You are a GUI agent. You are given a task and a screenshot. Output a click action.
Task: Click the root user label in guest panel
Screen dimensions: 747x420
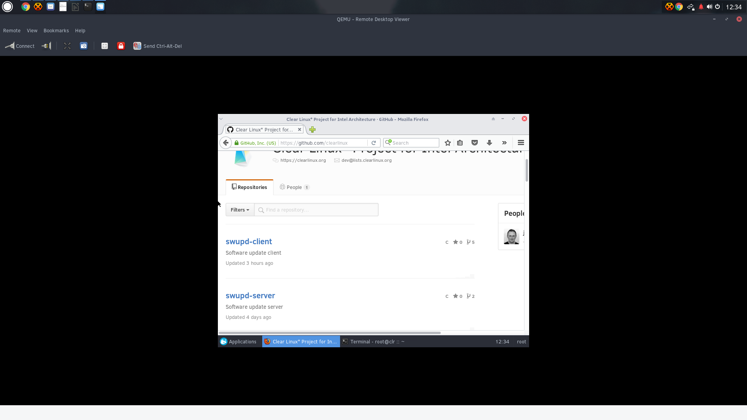[x=521, y=341]
